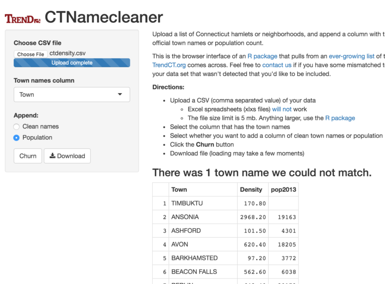The width and height of the screenshot is (385, 284).
Task: Click the 97.20 density value
Action: 257,258
